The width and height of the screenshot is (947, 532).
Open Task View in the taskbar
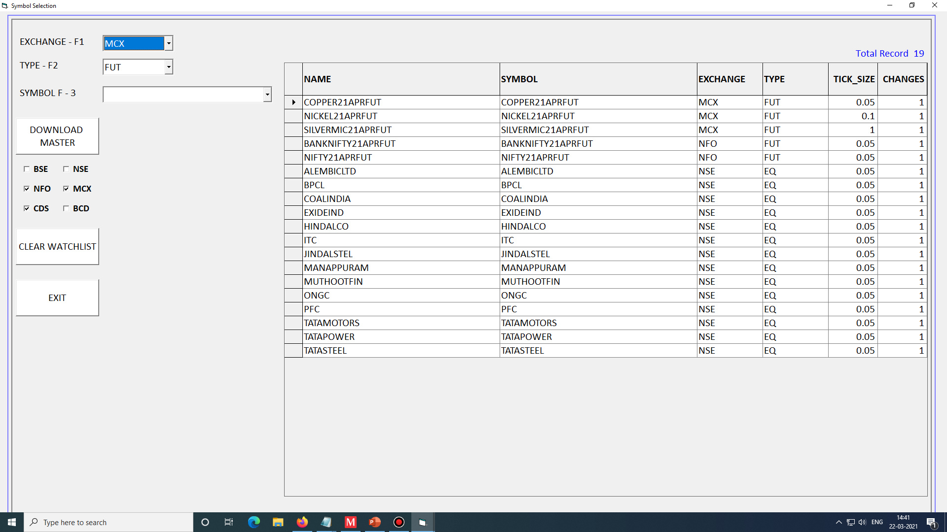click(229, 522)
